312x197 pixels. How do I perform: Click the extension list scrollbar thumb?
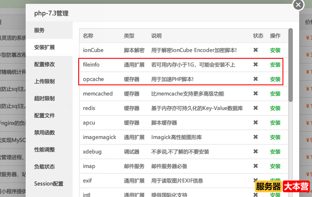coord(291,65)
